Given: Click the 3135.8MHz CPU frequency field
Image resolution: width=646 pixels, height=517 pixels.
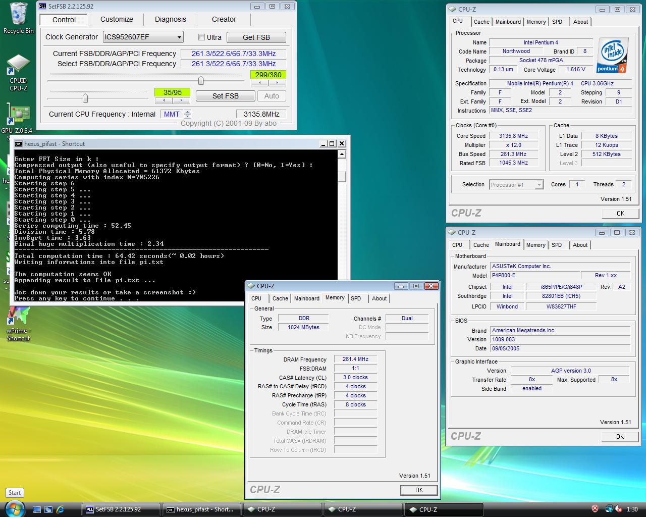Looking at the screenshot, I should (x=261, y=114).
